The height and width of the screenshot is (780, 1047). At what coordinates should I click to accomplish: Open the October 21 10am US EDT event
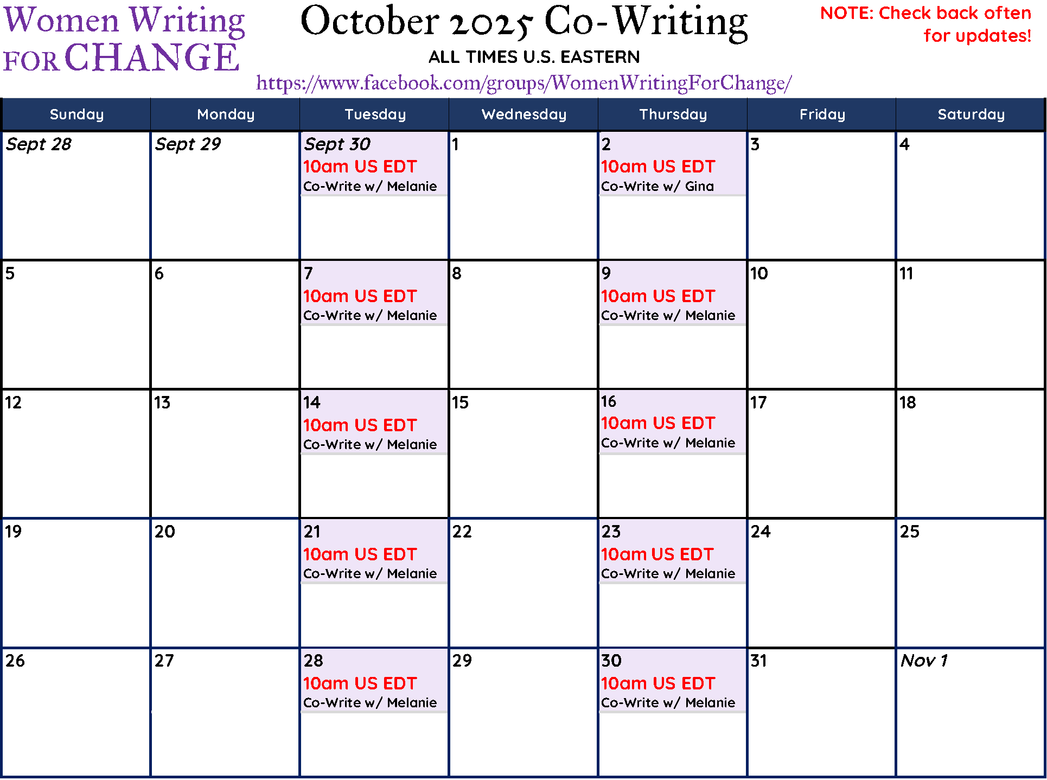point(360,554)
